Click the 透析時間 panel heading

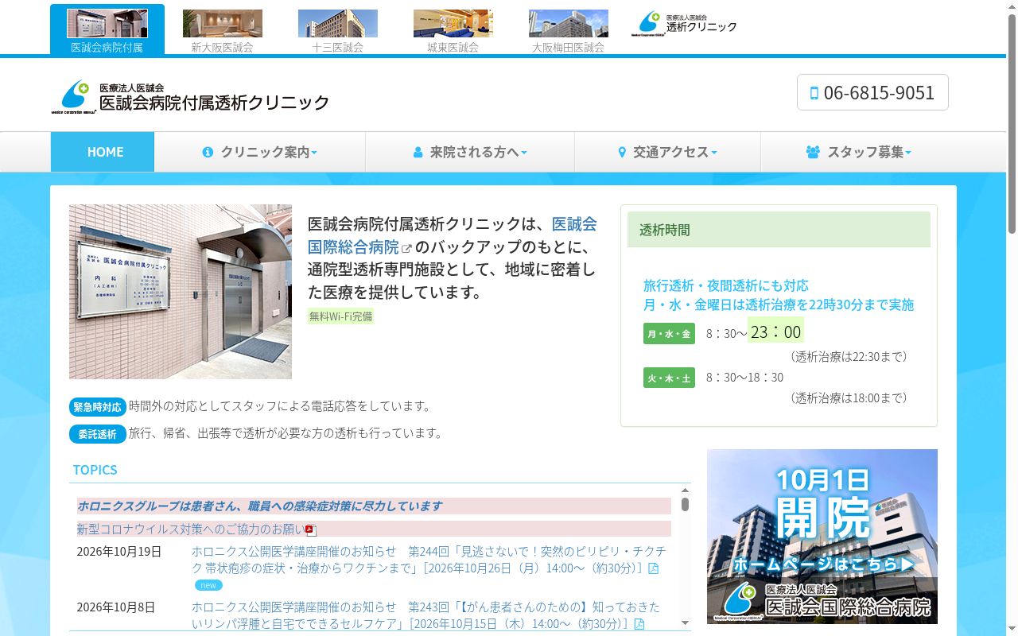click(779, 230)
